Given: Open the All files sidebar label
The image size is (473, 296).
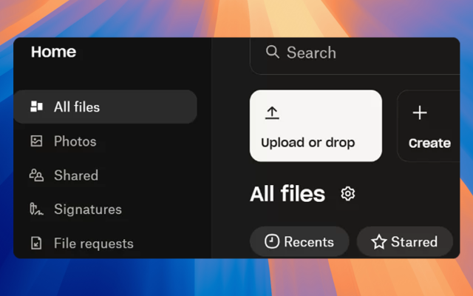Looking at the screenshot, I should pos(77,107).
